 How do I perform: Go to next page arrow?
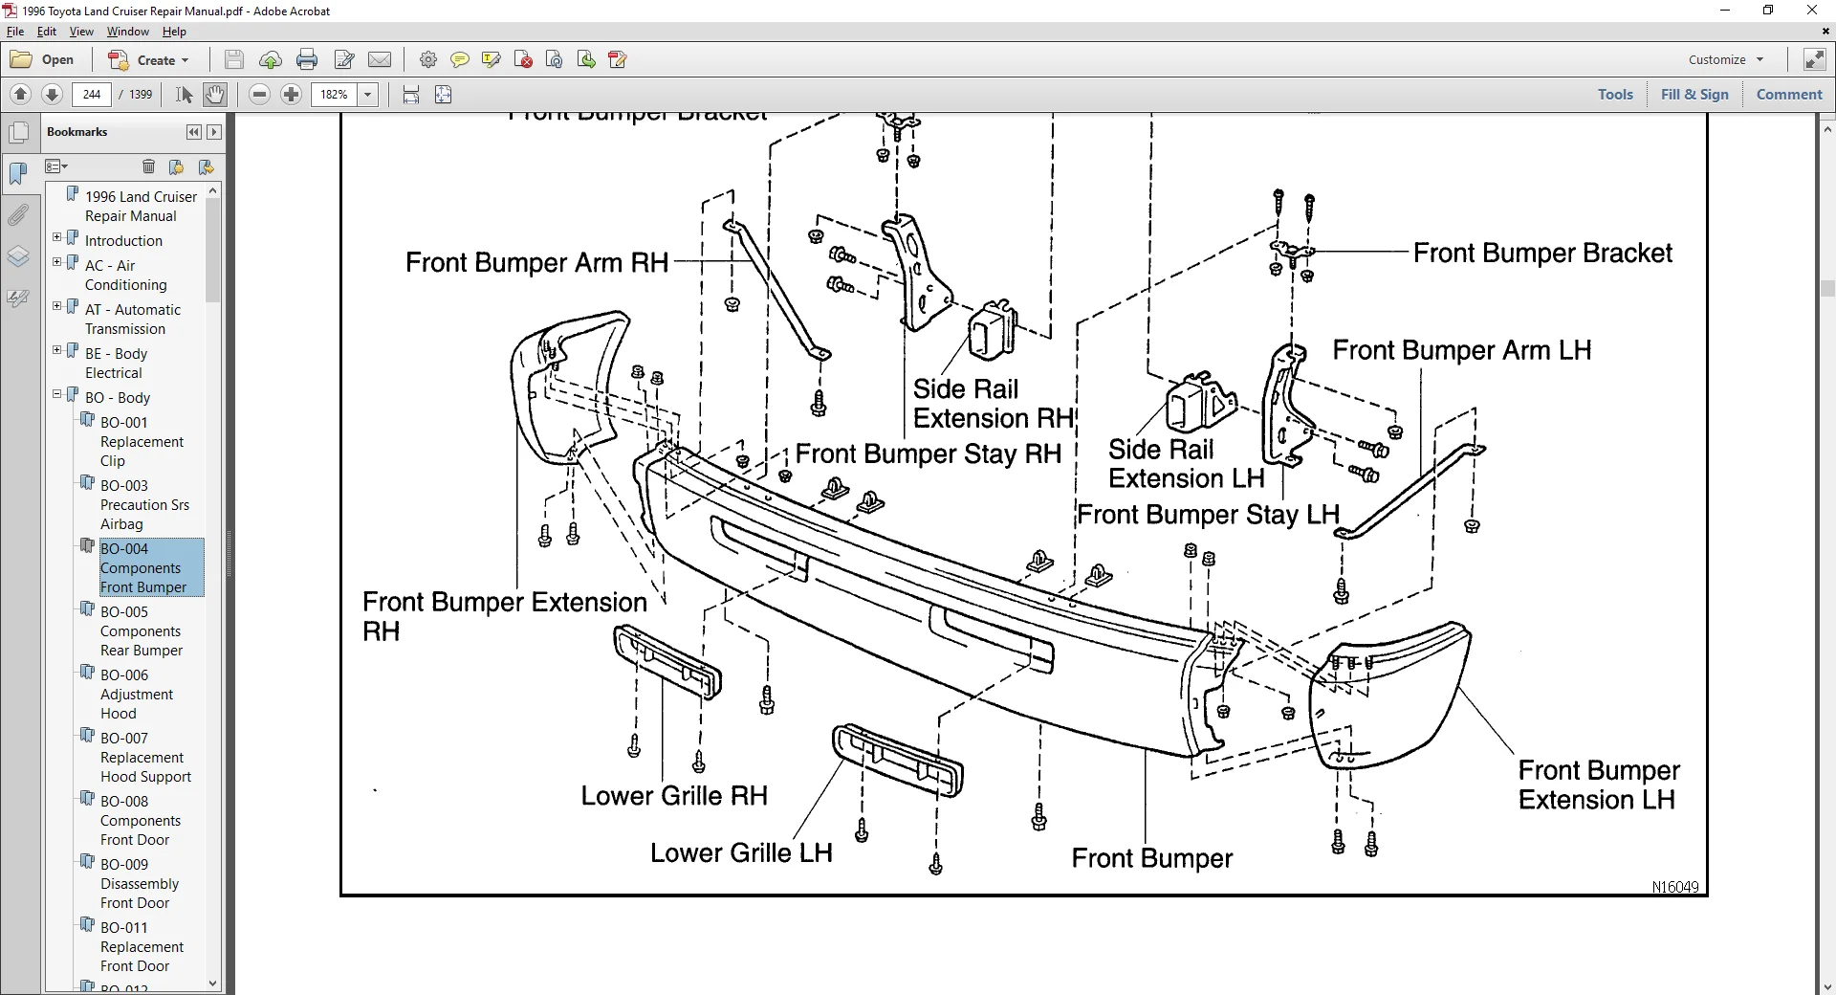53,95
